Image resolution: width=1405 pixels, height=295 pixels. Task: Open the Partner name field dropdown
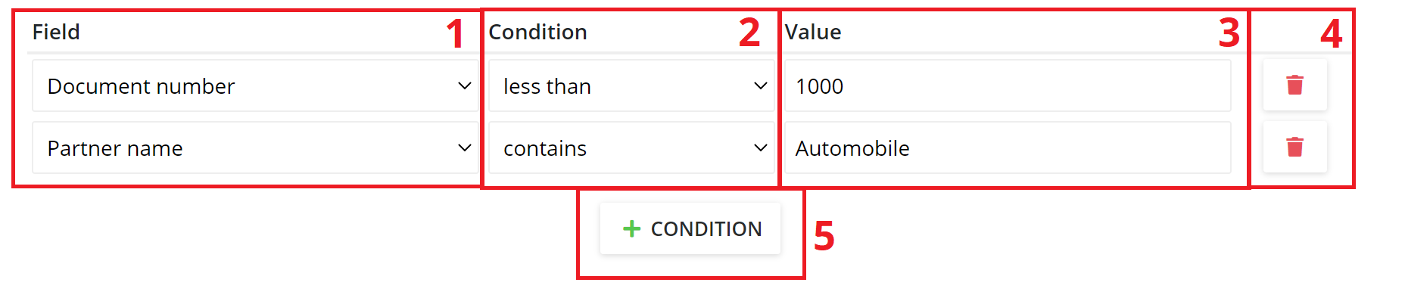tap(255, 148)
